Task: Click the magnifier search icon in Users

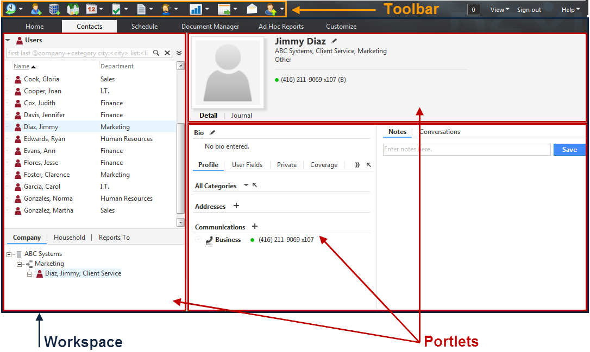Action: (x=156, y=53)
